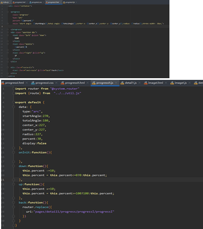Collapse the back:function fold marker
The width and height of the screenshot is (203, 229).
[x=13, y=203]
